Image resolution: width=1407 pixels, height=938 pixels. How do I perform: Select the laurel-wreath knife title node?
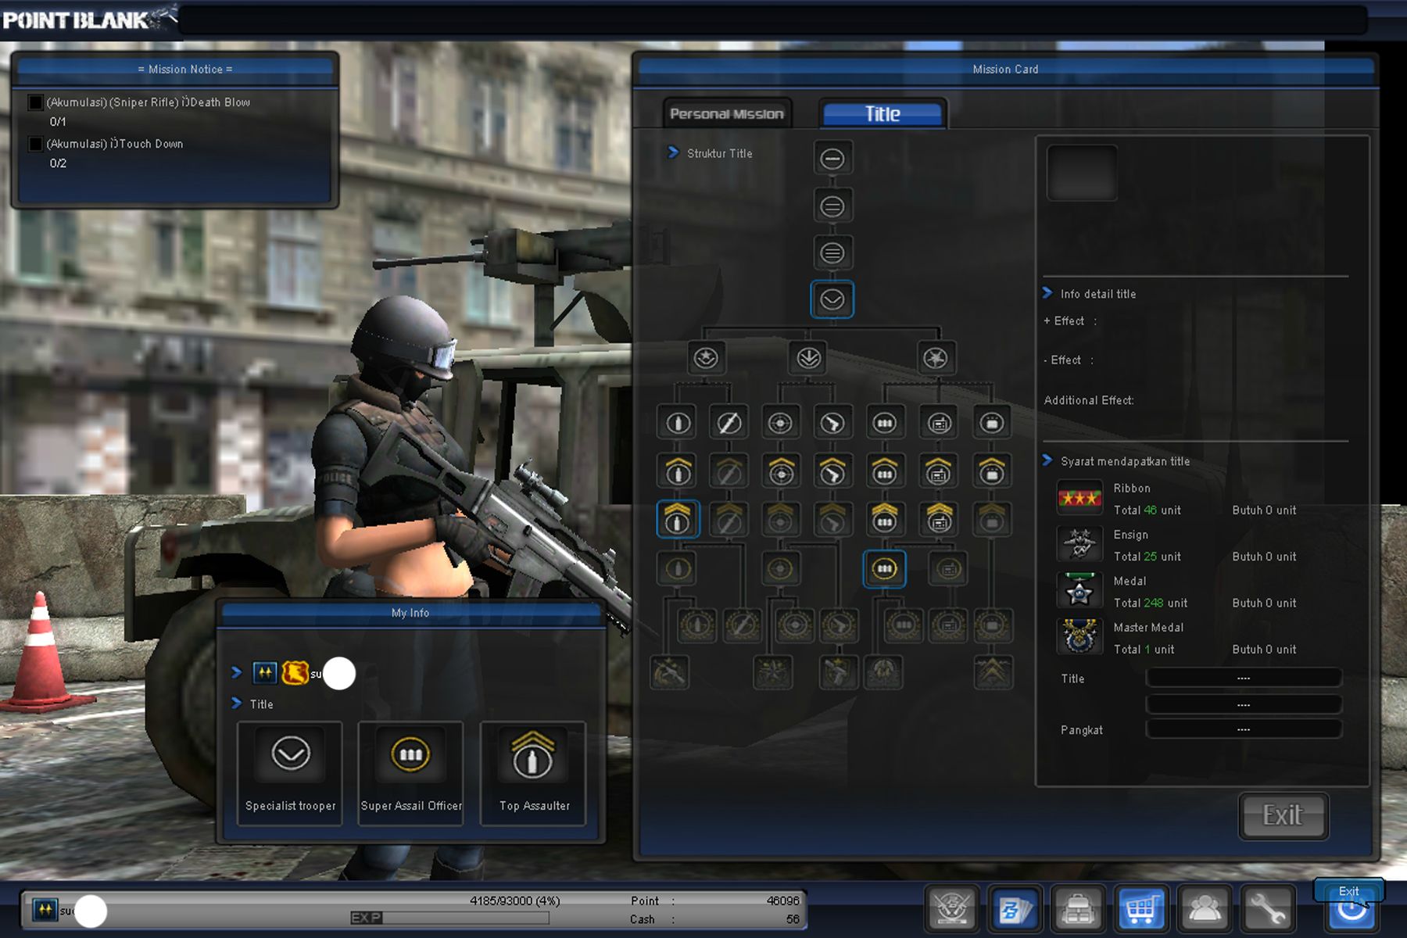[742, 625]
